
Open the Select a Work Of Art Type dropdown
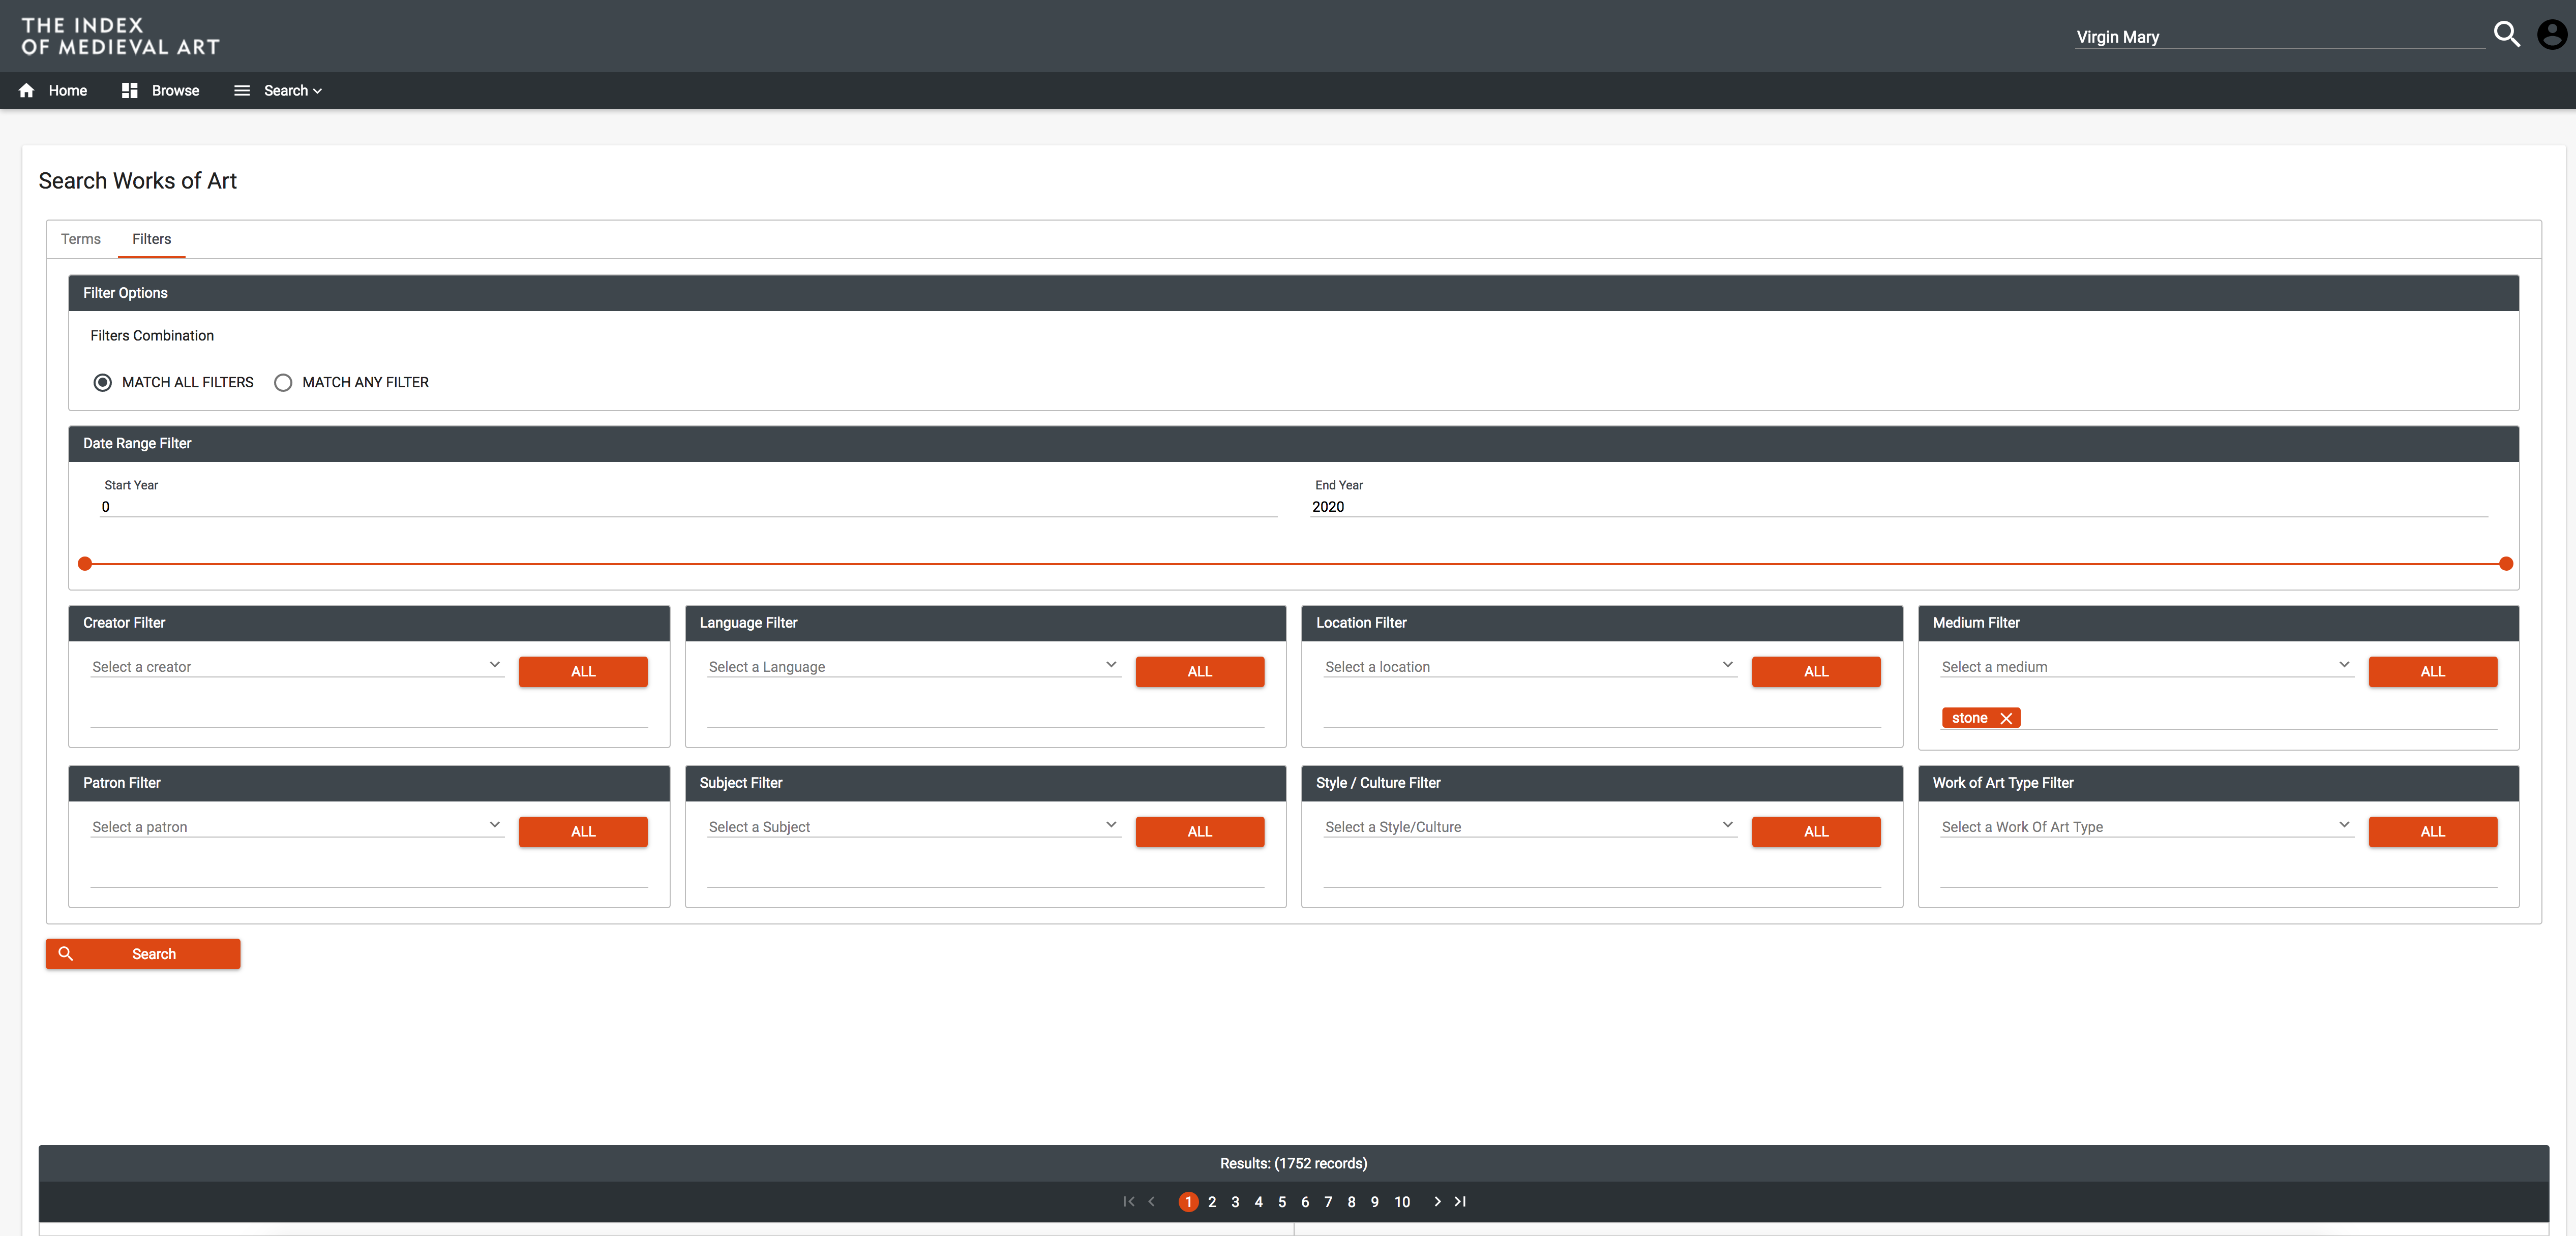[2146, 827]
